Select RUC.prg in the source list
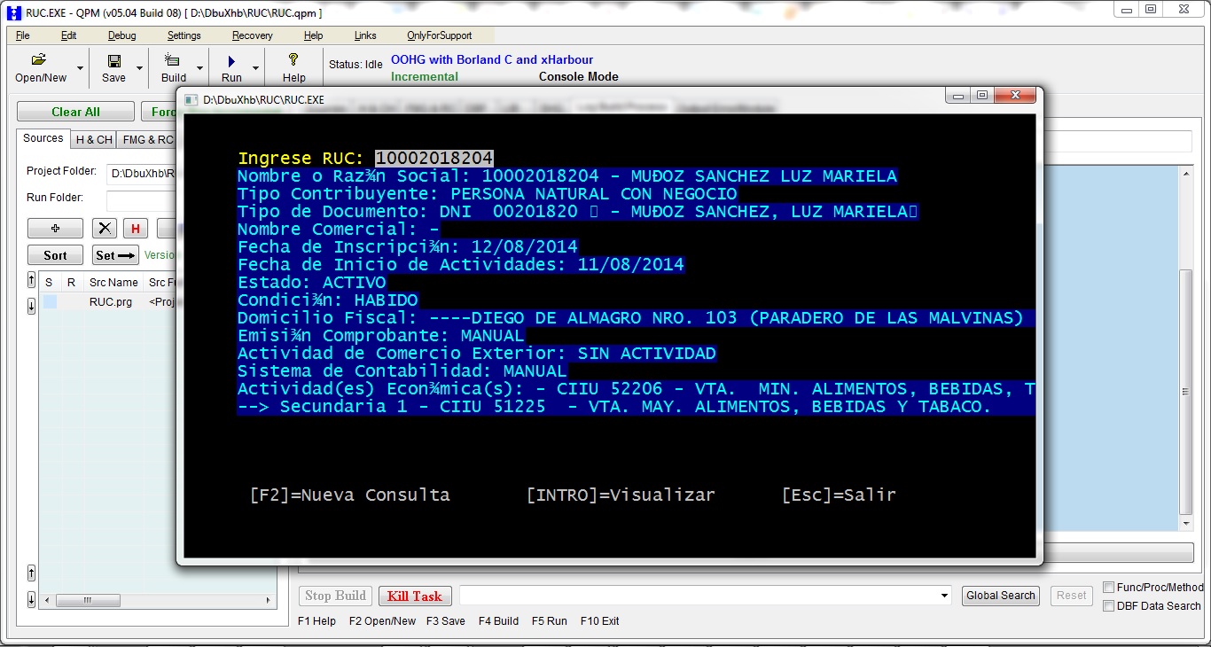Screen dimensions: 1211x647 [x=111, y=302]
